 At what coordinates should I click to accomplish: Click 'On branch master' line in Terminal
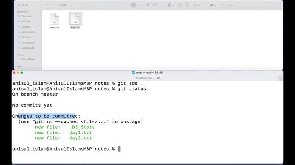tap(35, 94)
